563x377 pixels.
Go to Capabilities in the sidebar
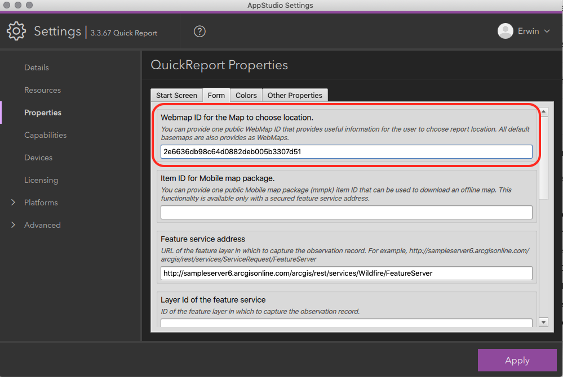tap(45, 135)
